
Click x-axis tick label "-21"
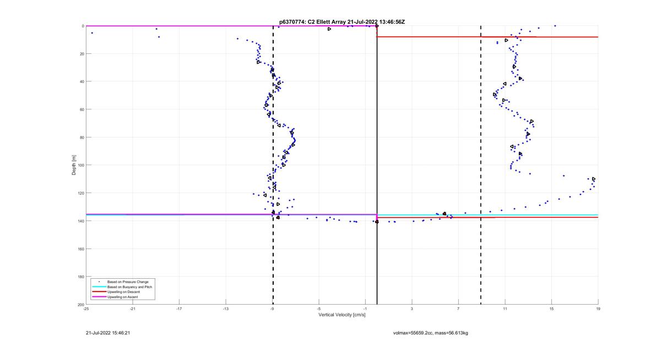point(132,308)
